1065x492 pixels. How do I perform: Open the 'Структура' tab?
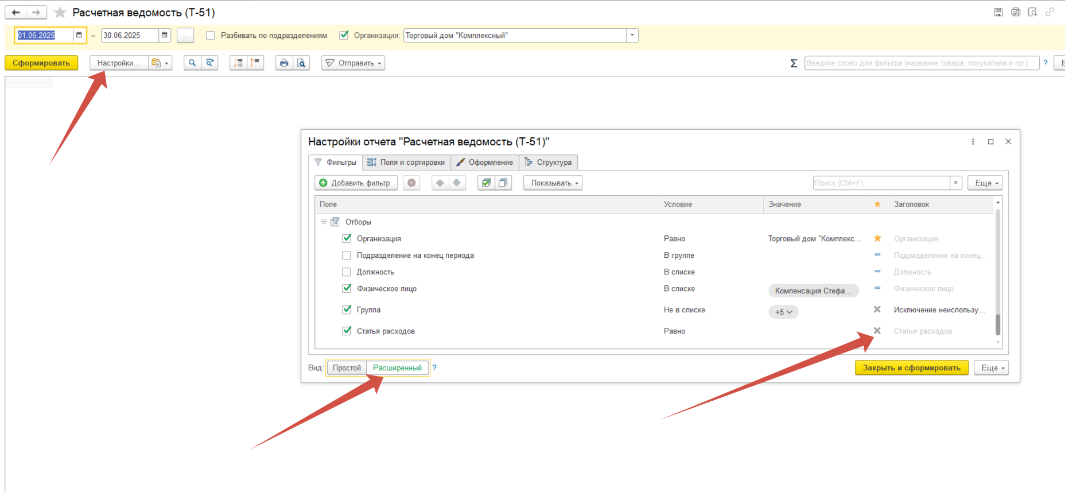[548, 162]
